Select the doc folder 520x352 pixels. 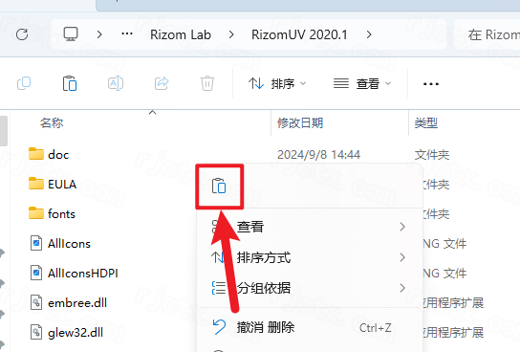tap(58, 155)
